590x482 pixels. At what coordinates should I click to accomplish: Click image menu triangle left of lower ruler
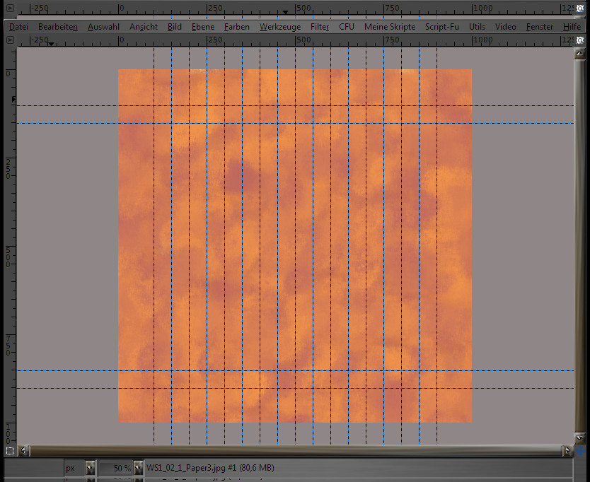coord(10,39)
